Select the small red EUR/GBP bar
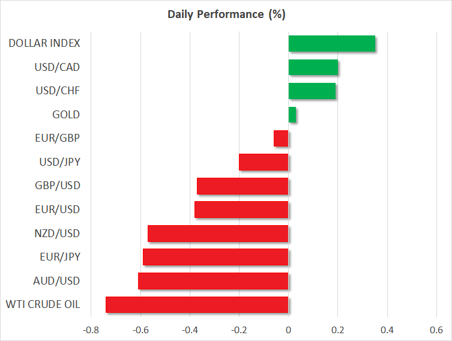 pyautogui.click(x=281, y=139)
